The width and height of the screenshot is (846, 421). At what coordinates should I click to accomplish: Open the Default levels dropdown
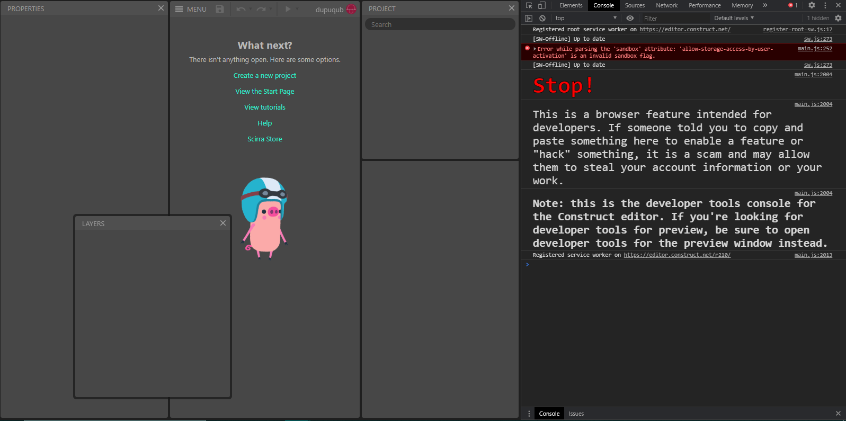[734, 18]
